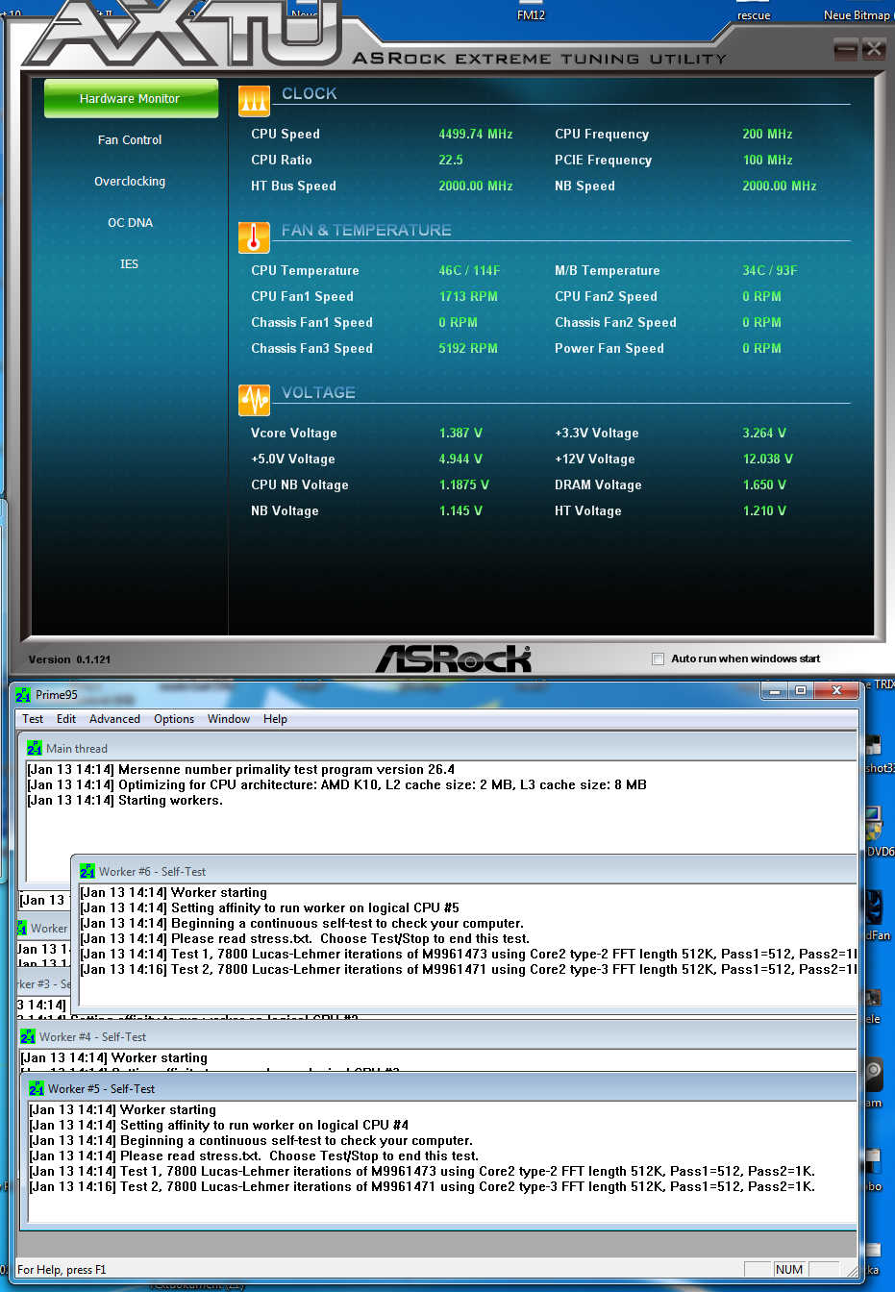Image resolution: width=895 pixels, height=1292 pixels.
Task: Open the rescue desktop icon
Action: point(754,15)
